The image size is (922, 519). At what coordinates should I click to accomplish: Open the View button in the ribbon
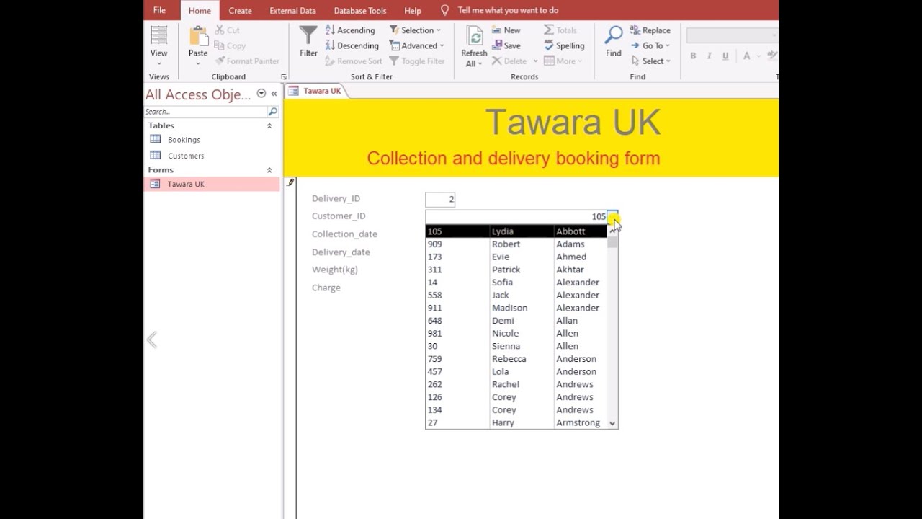pyautogui.click(x=158, y=46)
